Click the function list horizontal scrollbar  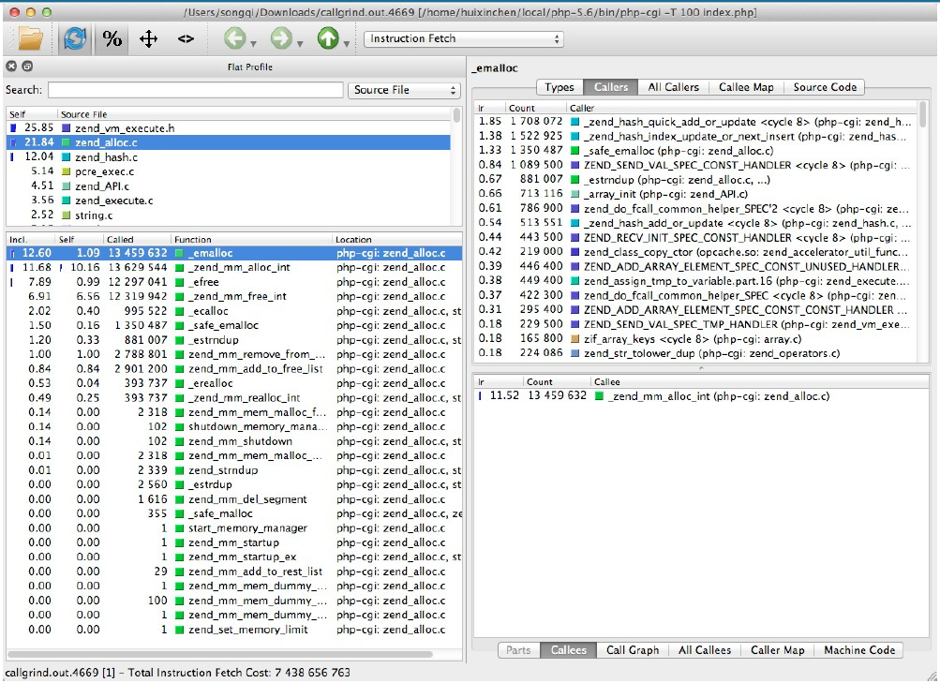[219, 654]
